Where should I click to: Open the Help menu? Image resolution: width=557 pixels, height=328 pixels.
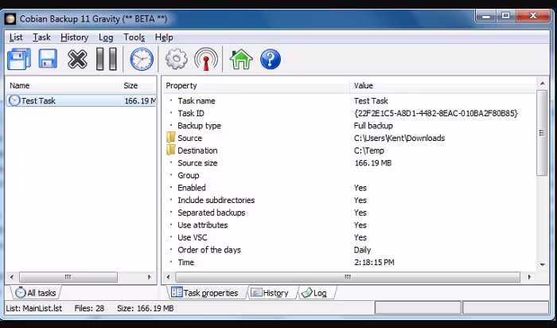(164, 37)
